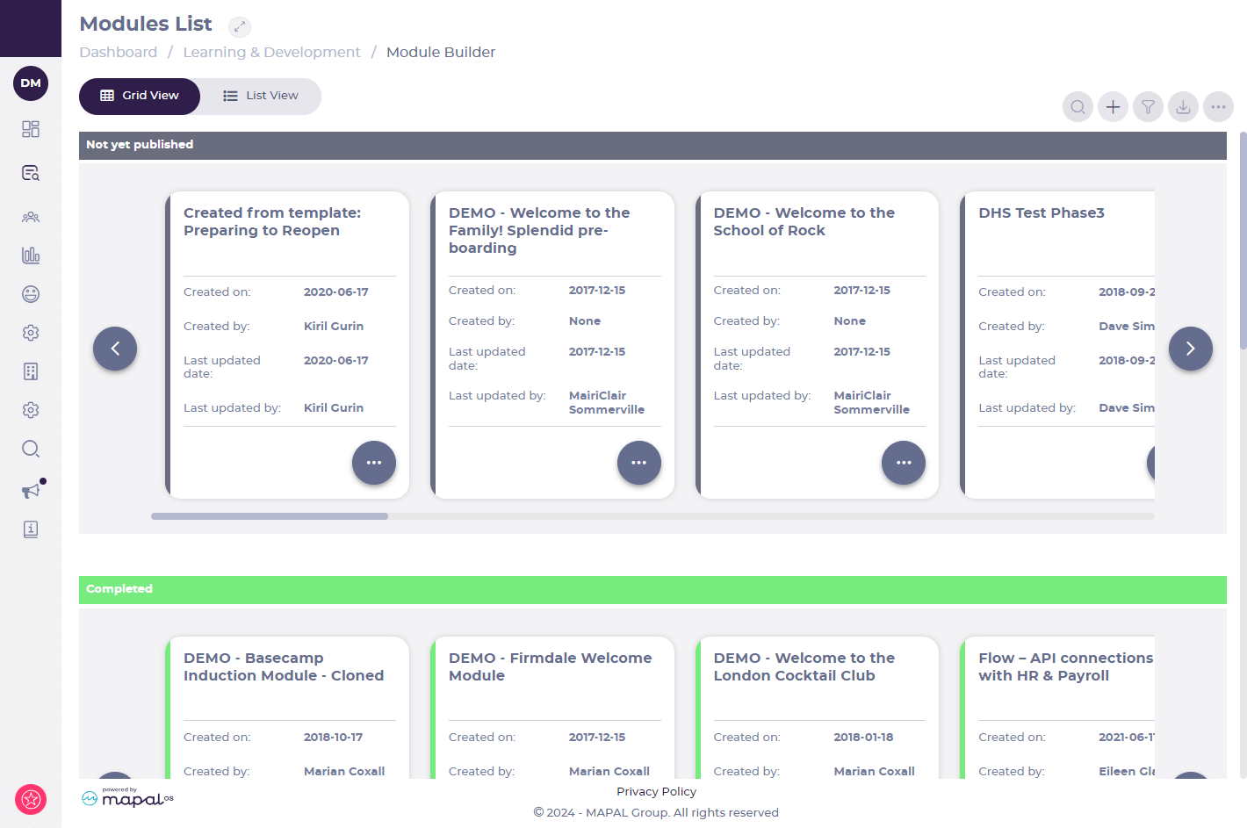Open the magnifier search sidebar icon

31,449
